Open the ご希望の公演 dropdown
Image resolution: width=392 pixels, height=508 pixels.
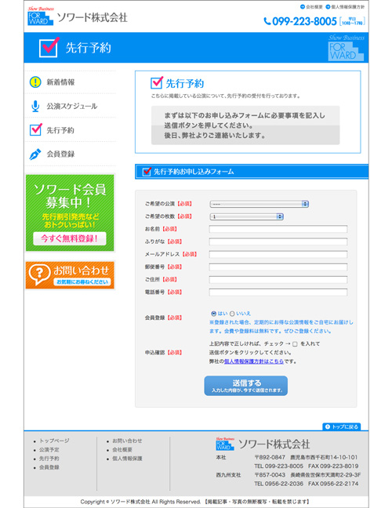click(x=260, y=204)
